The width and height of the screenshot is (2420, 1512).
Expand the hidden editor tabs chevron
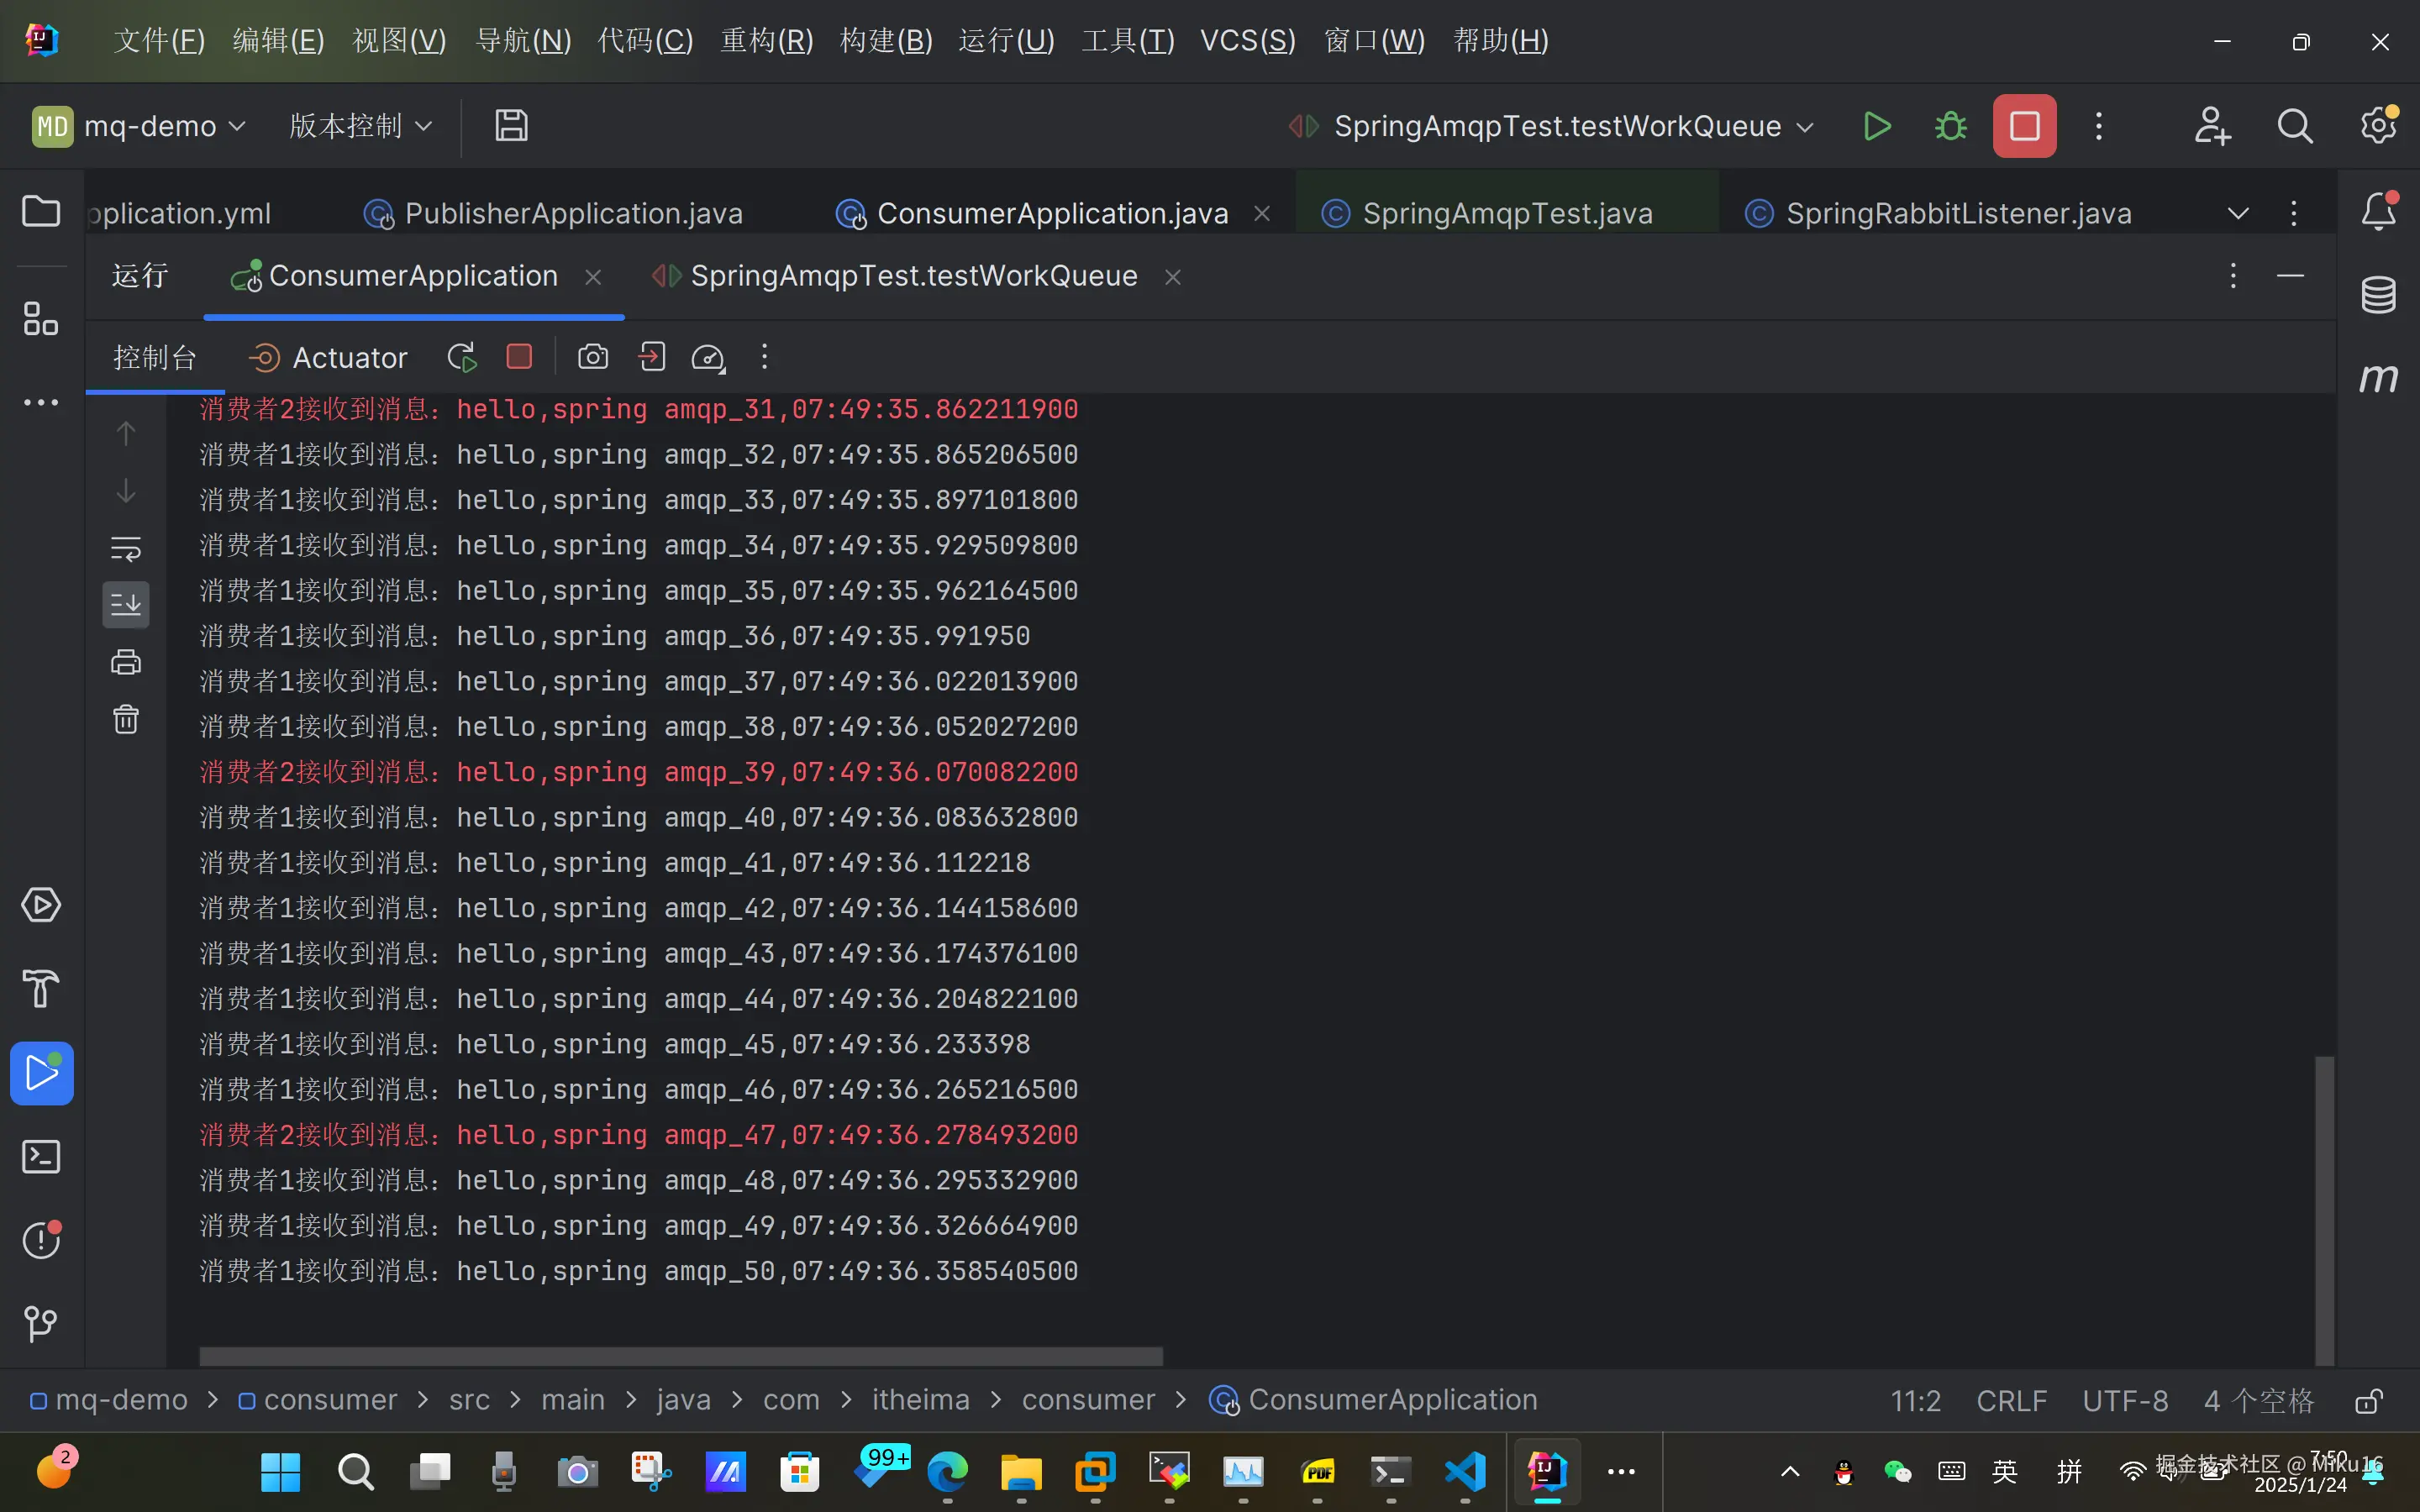[2238, 213]
